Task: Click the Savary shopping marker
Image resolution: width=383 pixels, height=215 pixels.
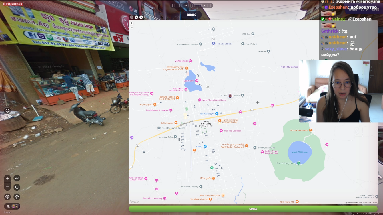Action: [205, 146]
